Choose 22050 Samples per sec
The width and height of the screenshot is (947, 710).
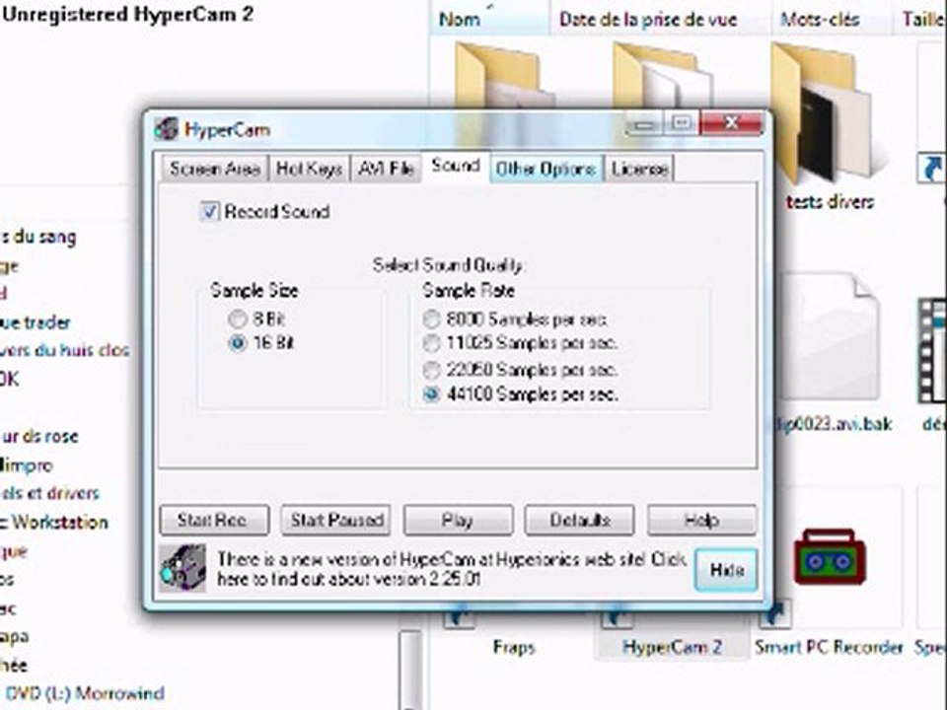point(431,369)
